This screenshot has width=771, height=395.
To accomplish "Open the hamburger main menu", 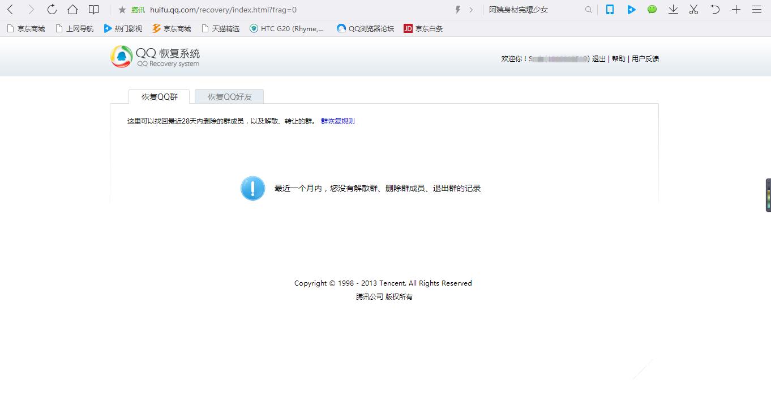I will (x=756, y=10).
